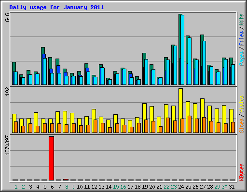This screenshot has width=247, height=192.
Task: Click the Pages legend label
Action: [241, 59]
